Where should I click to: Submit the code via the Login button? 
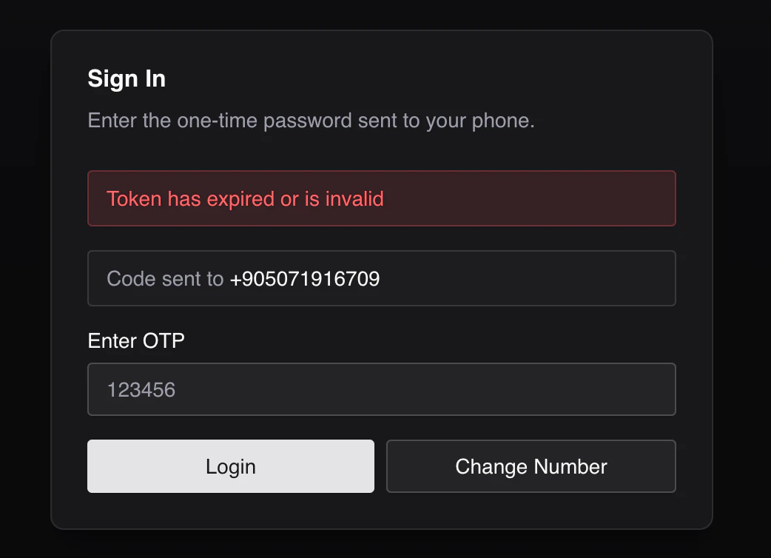(230, 466)
